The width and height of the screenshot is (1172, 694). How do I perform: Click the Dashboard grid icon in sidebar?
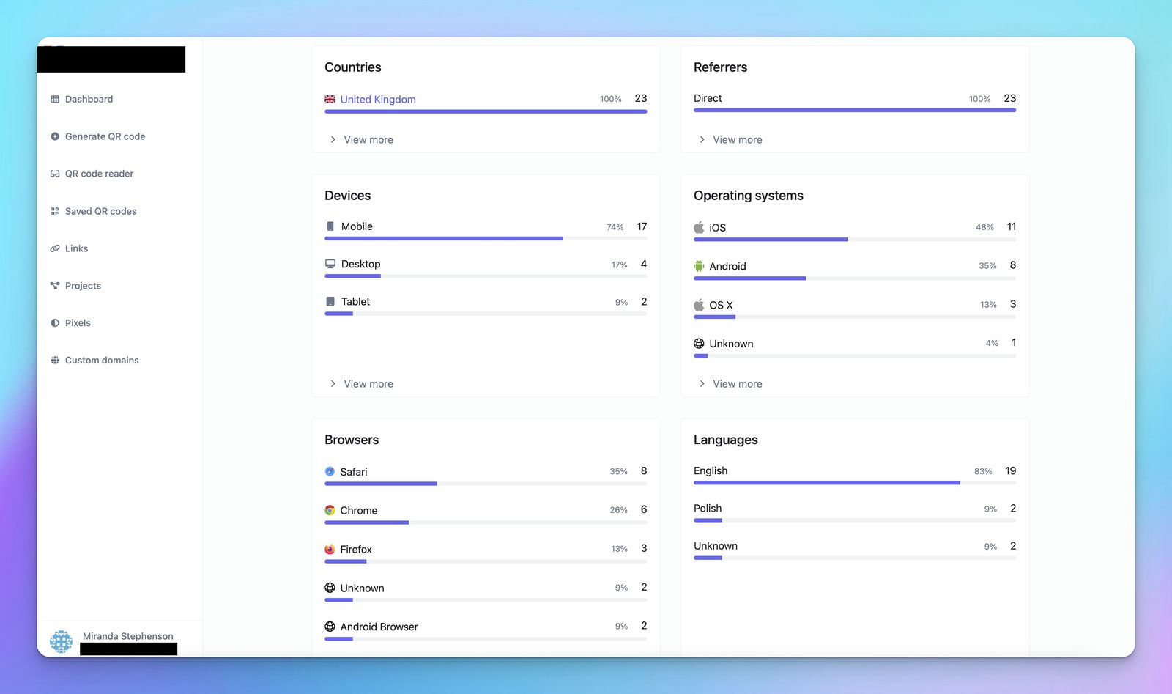point(55,99)
